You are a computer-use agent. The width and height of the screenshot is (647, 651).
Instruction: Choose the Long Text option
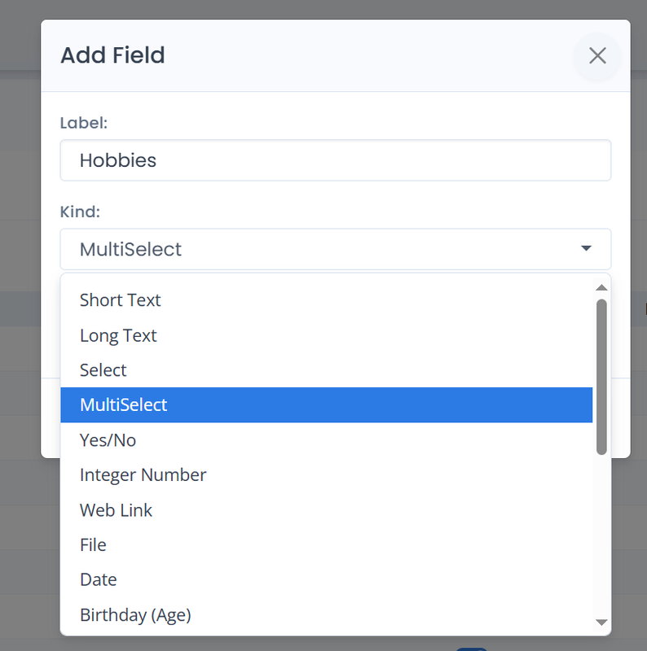[x=118, y=335]
